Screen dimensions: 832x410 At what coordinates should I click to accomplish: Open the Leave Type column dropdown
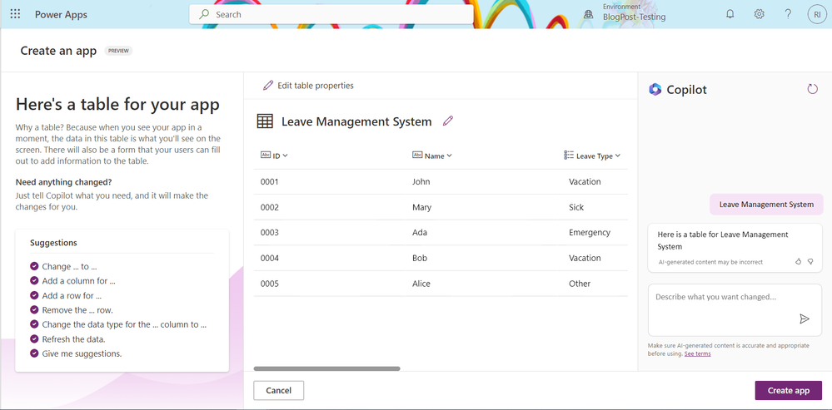[x=618, y=156]
